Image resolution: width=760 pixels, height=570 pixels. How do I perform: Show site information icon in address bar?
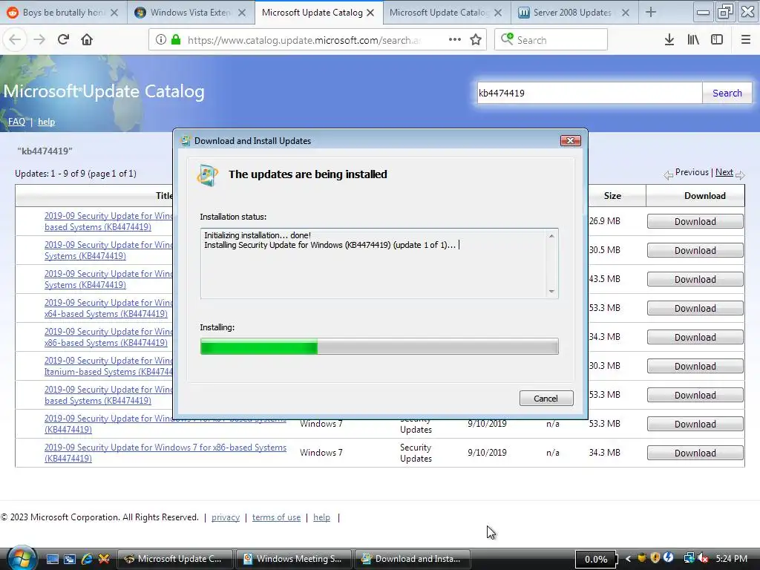pos(161,40)
